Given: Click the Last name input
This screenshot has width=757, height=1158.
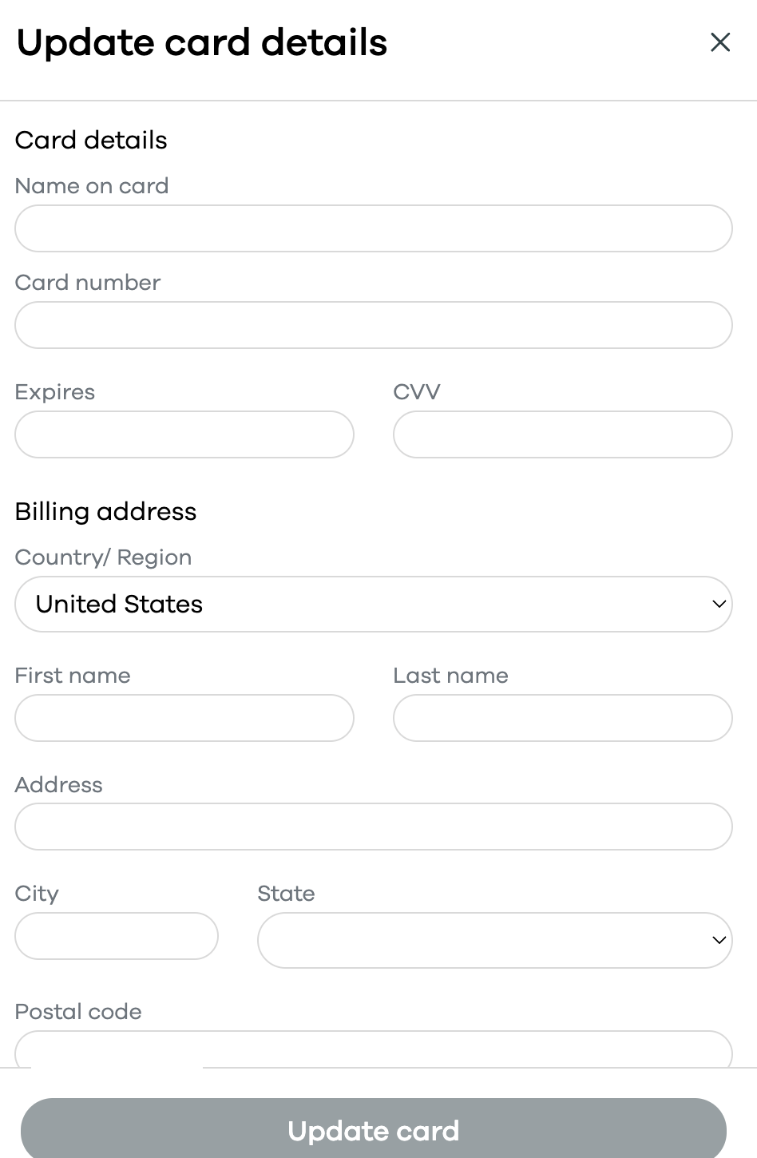Looking at the screenshot, I should 562,718.
